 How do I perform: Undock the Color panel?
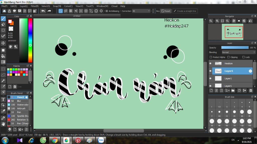click(28, 16)
